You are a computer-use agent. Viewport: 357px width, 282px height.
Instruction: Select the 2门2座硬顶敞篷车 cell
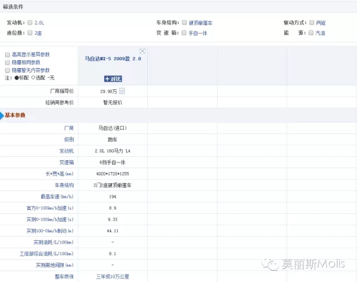point(113,185)
